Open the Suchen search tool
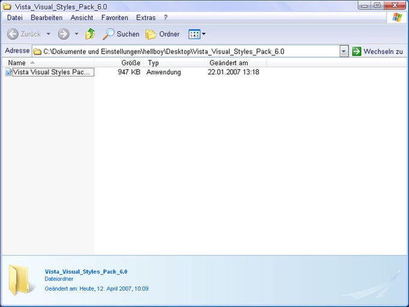 [121, 34]
